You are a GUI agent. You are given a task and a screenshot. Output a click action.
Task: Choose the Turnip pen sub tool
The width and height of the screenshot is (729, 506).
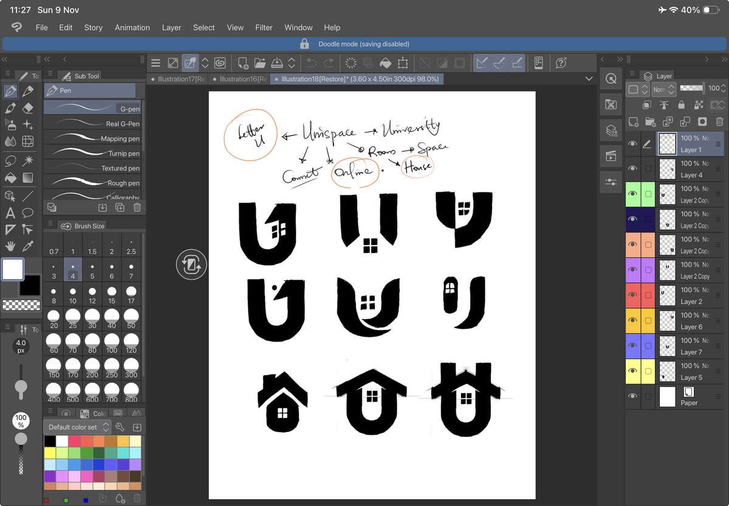pos(92,153)
